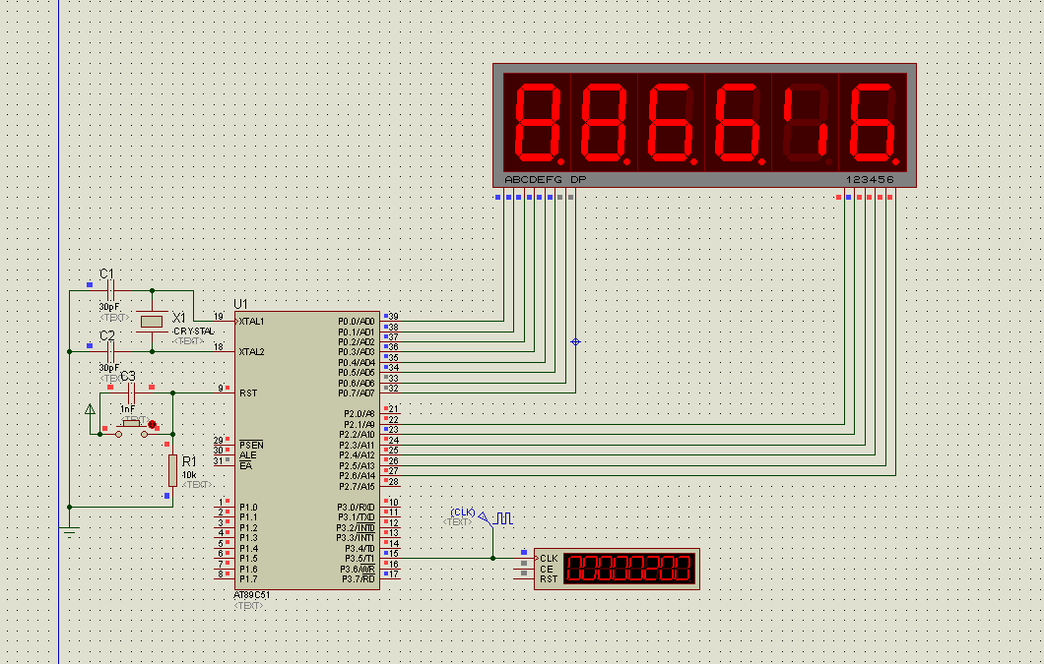Select the counter timer's digit display
The height and width of the screenshot is (664, 1044).
coord(629,569)
